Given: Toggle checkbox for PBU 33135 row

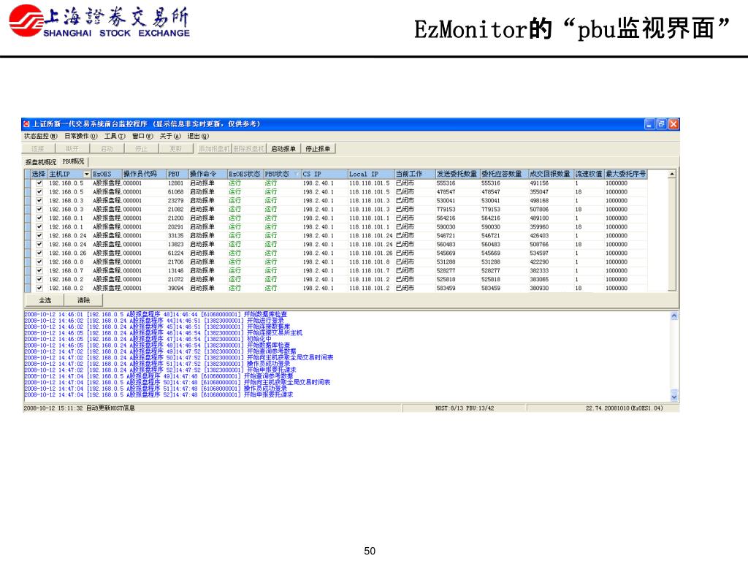Looking at the screenshot, I should click(x=39, y=236).
